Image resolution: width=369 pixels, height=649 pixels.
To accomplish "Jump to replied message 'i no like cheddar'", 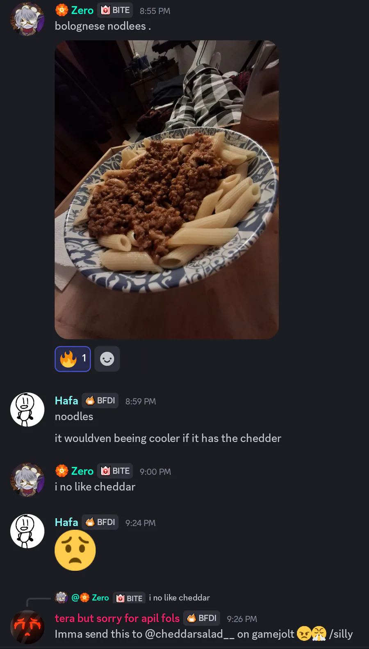I will click(x=179, y=598).
